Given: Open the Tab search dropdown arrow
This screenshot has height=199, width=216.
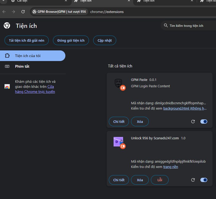Looking at the screenshot, I should point(3,1).
